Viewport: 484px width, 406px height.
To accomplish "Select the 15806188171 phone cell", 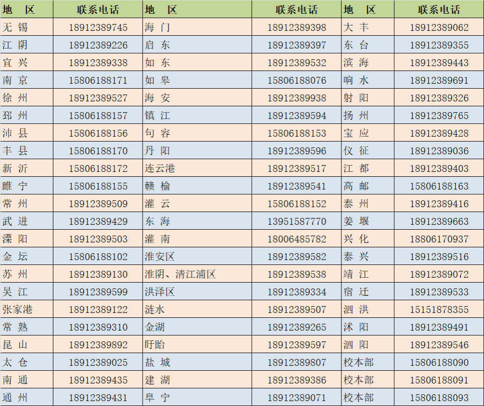I will point(98,80).
